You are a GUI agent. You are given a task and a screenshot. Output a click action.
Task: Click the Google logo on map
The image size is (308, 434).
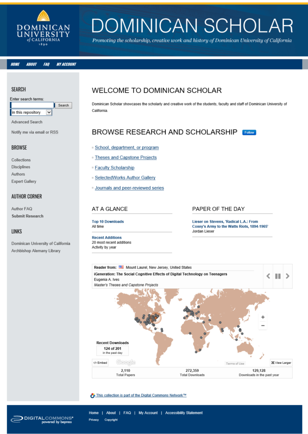pos(126,362)
